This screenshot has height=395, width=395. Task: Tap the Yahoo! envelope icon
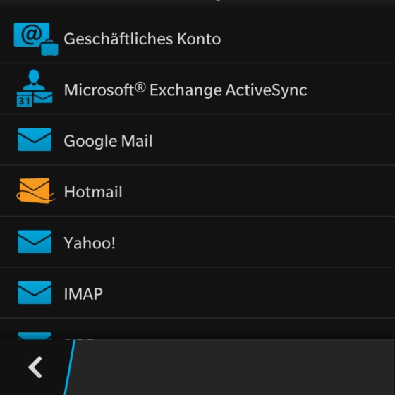click(x=35, y=241)
